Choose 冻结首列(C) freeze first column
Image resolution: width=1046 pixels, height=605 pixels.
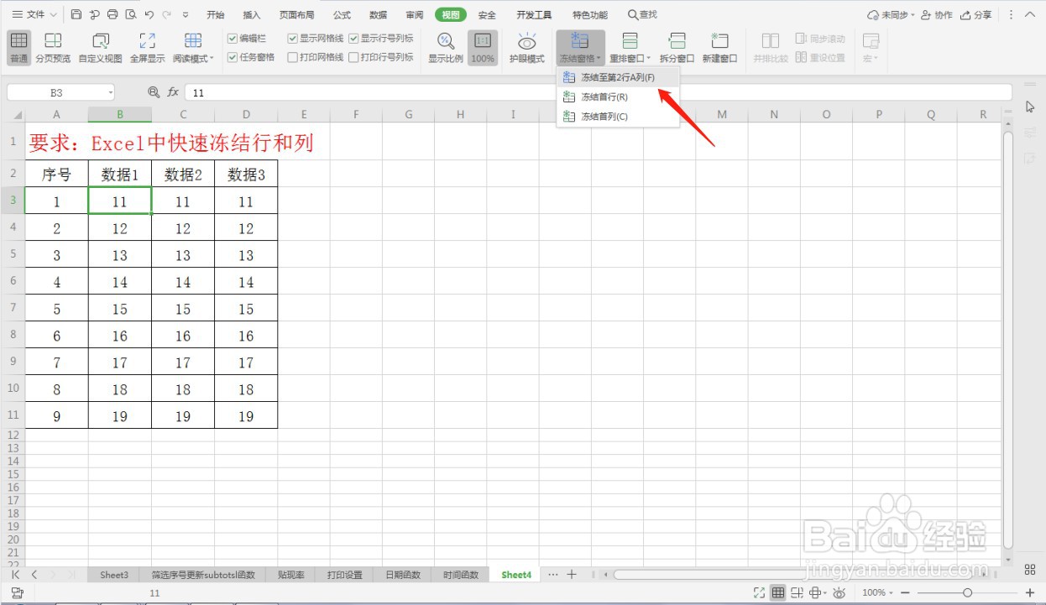click(618, 116)
